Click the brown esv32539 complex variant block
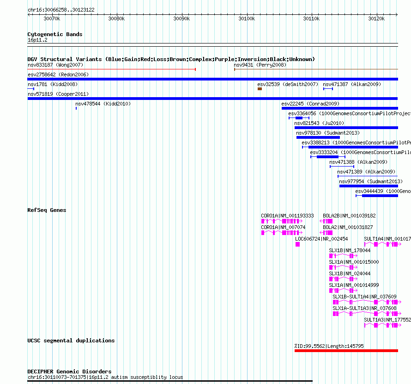Screen dimensions: 411x384 260,89
